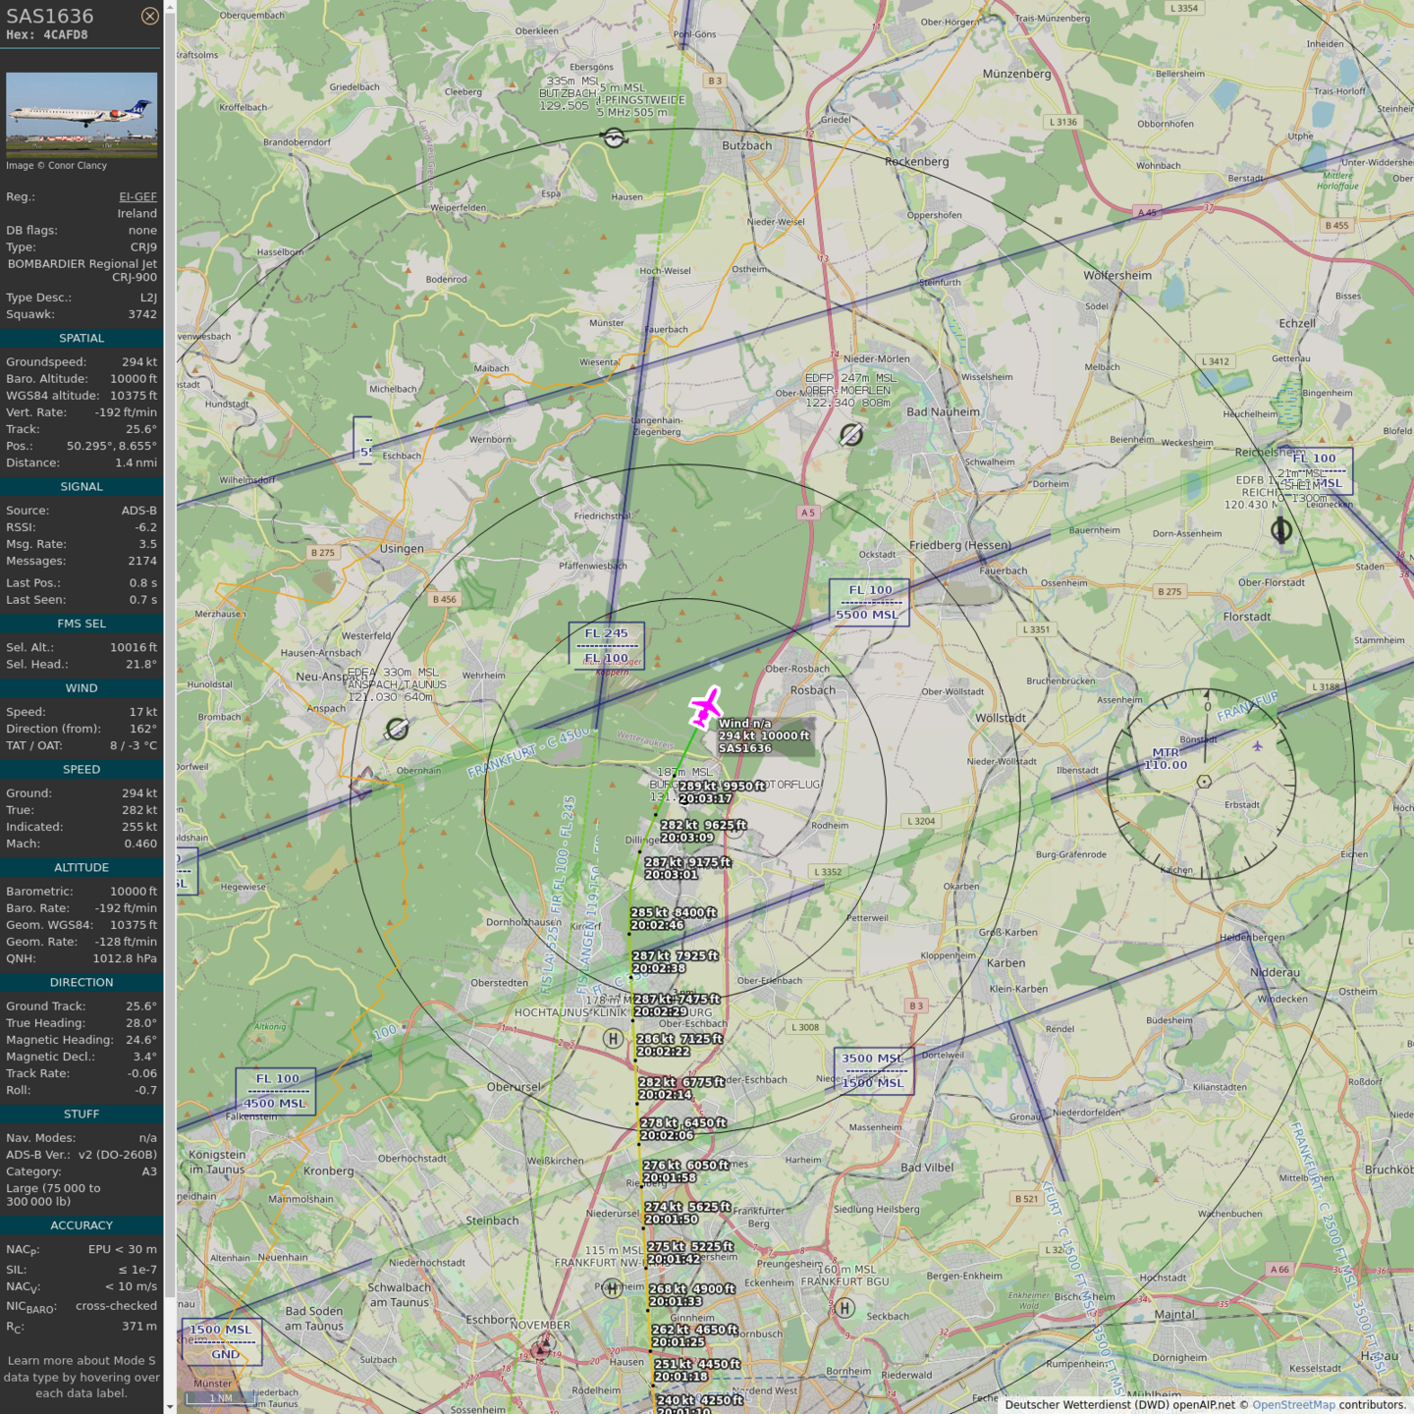Click the sidebar scroll-up arrow
The height and width of the screenshot is (1414, 1414).
pos(170,6)
